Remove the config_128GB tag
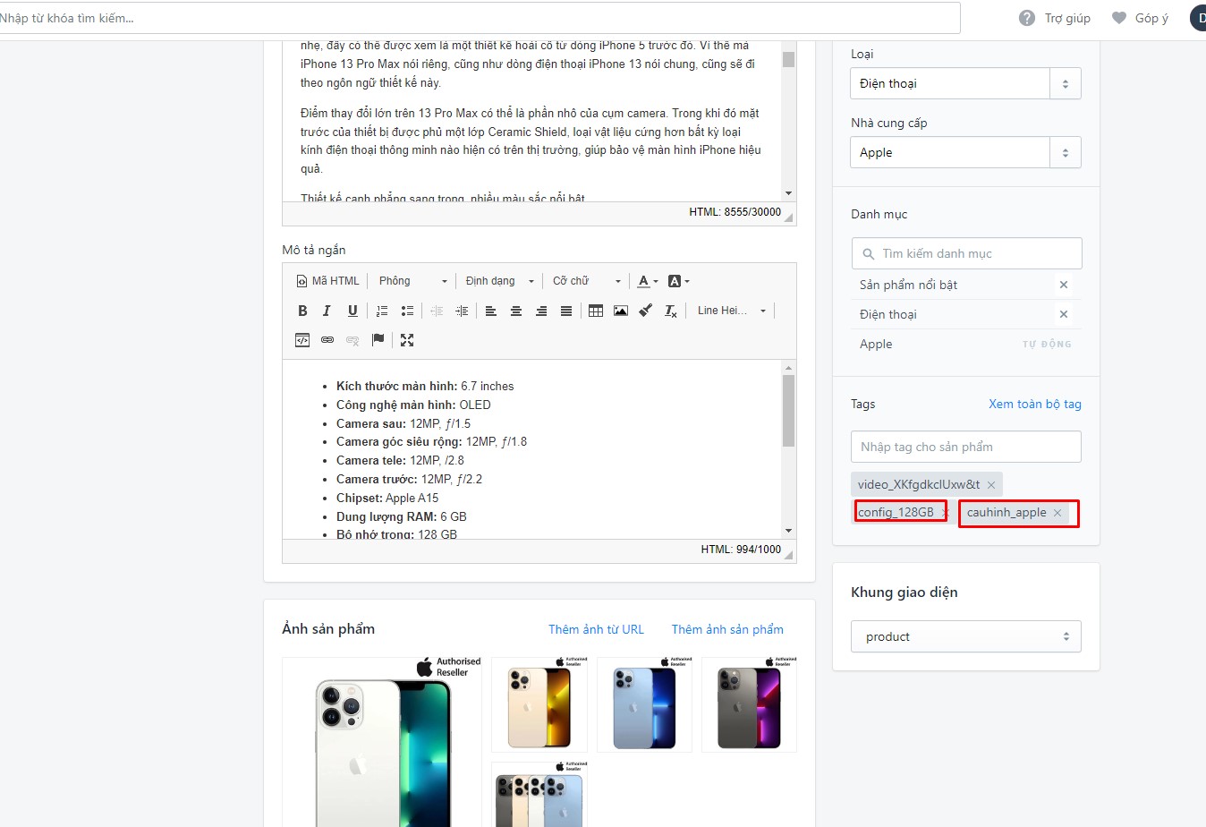Screen dimensions: 1206x827 coord(945,513)
